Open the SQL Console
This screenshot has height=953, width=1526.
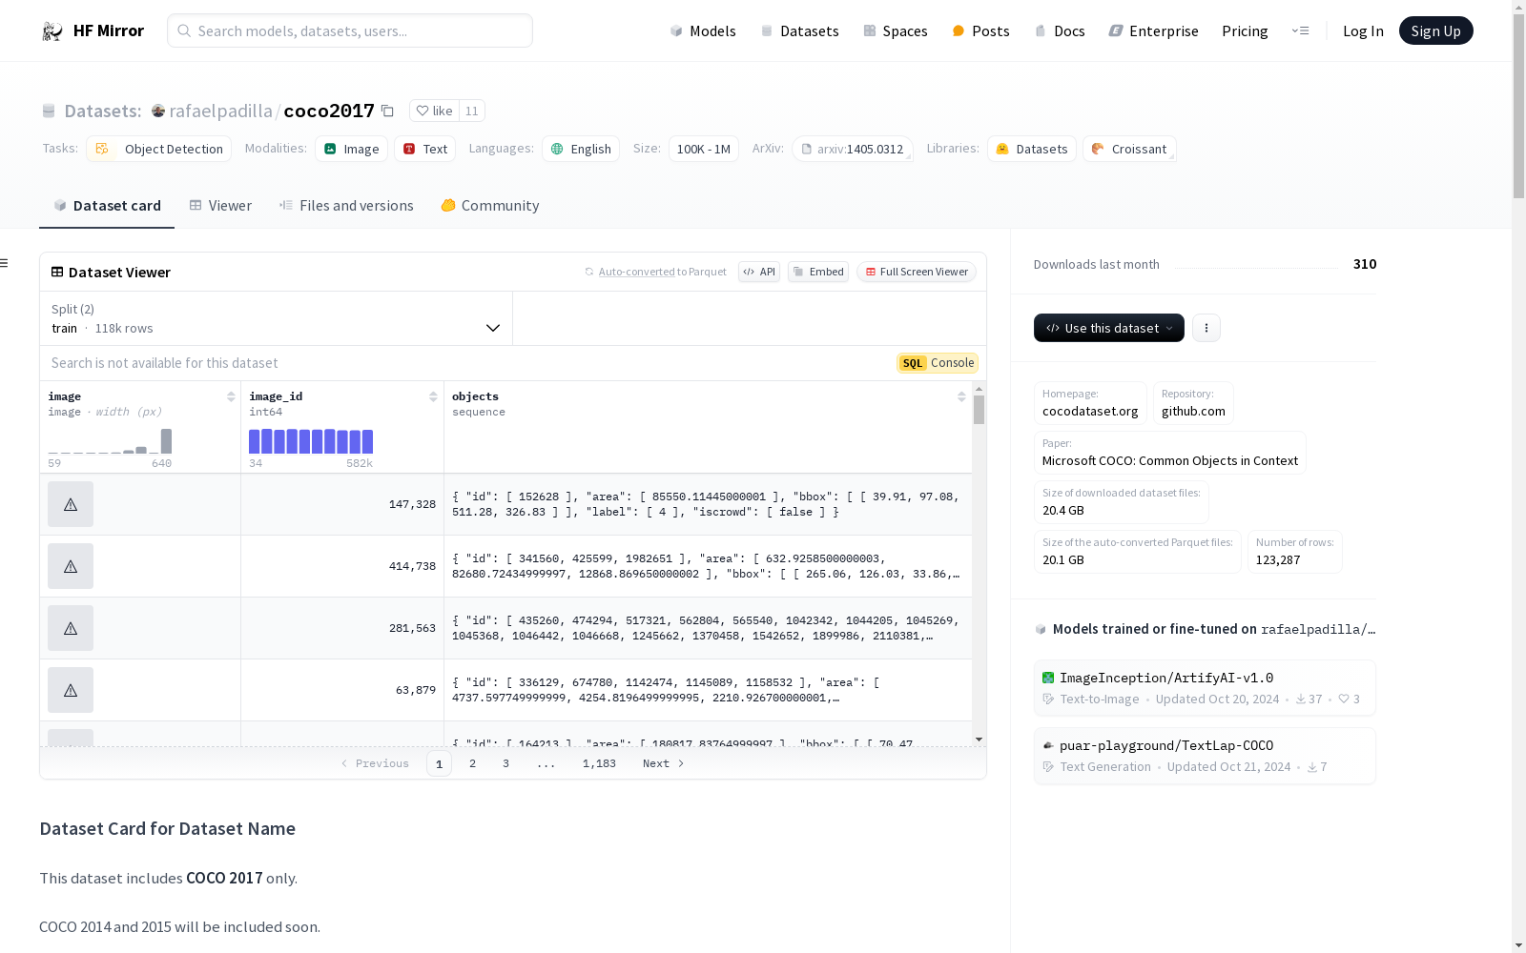938,363
